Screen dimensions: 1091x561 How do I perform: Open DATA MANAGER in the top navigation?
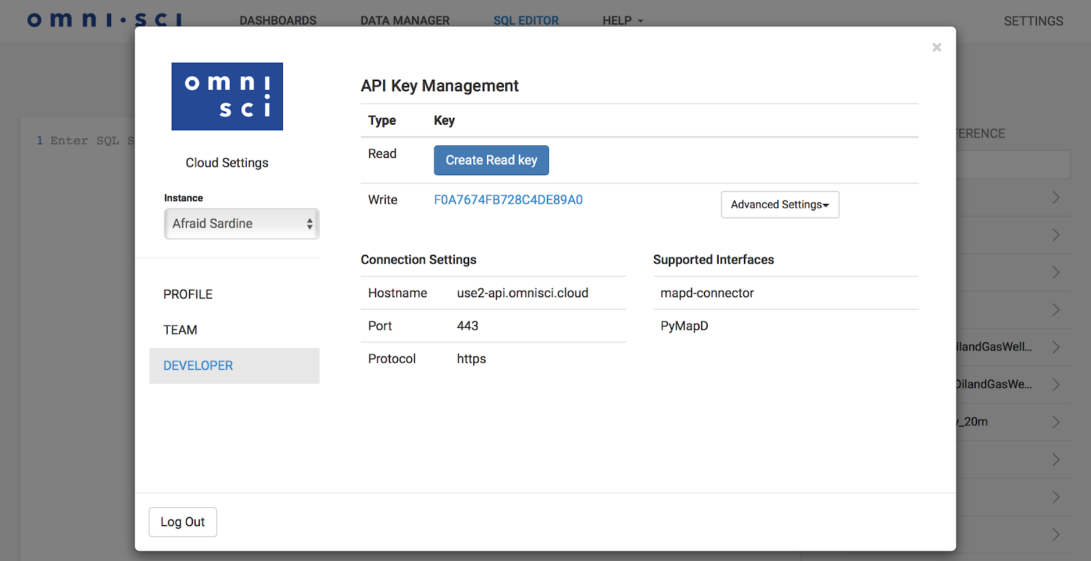405,20
